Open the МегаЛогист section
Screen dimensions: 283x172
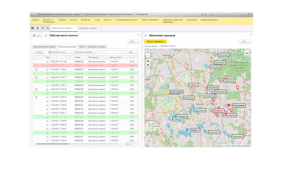pos(86,20)
